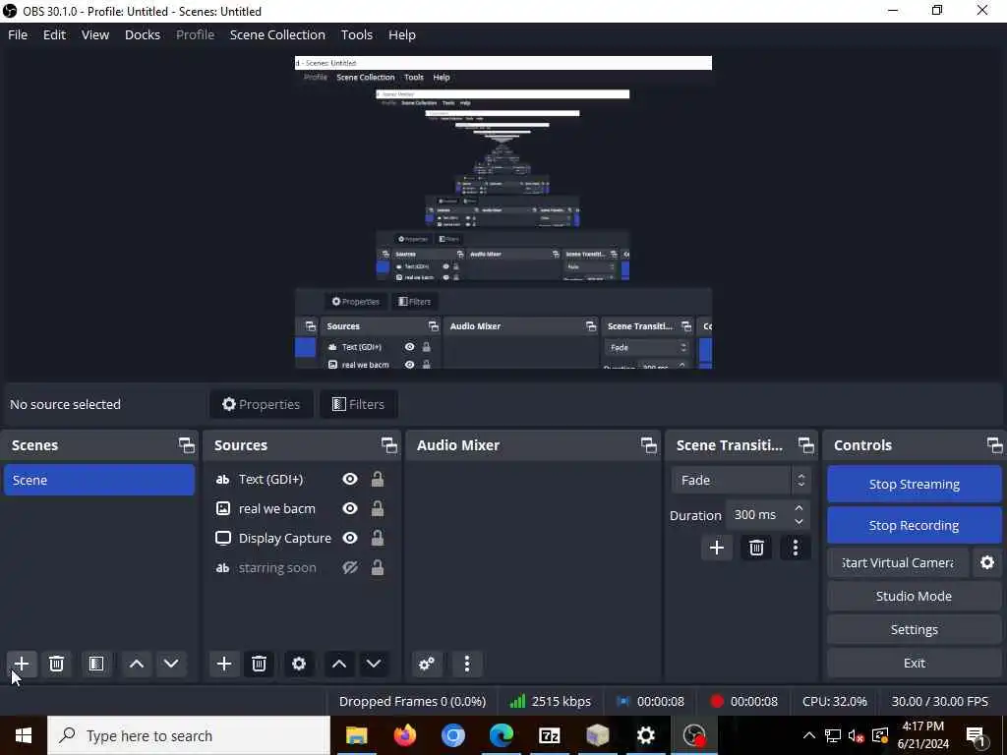Hide the Display Capture source
Viewport: 1007px width, 755px height.
[x=350, y=538]
